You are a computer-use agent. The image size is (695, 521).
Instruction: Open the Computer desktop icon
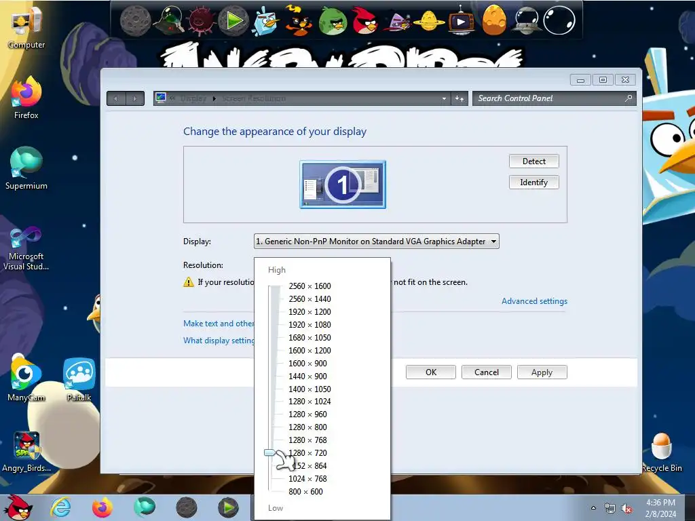click(x=26, y=26)
